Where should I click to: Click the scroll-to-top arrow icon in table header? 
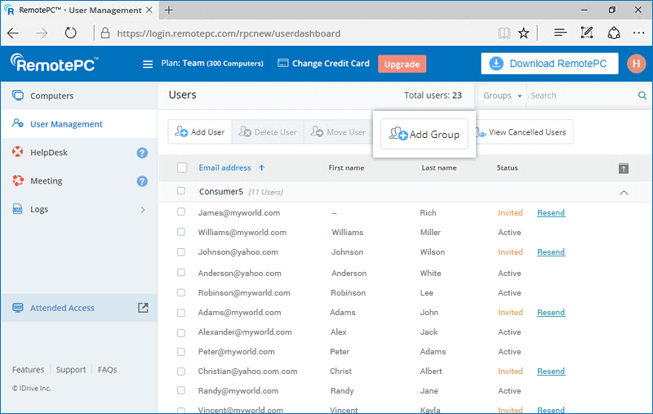point(624,169)
